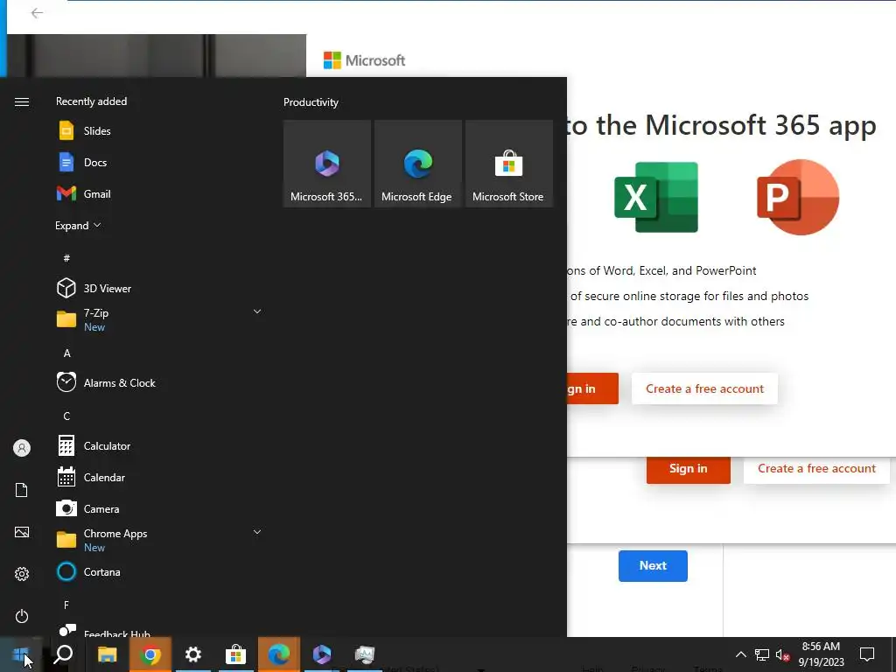
Task: Click the Microsoft logo in the window
Action: tap(364, 60)
